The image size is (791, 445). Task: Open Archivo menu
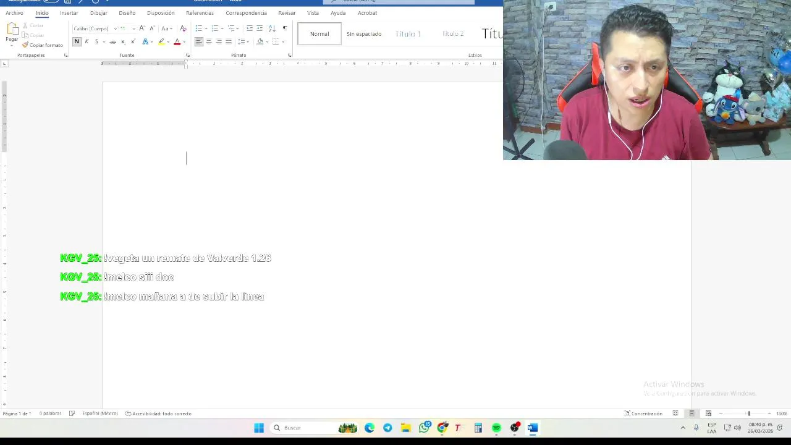[x=14, y=12]
